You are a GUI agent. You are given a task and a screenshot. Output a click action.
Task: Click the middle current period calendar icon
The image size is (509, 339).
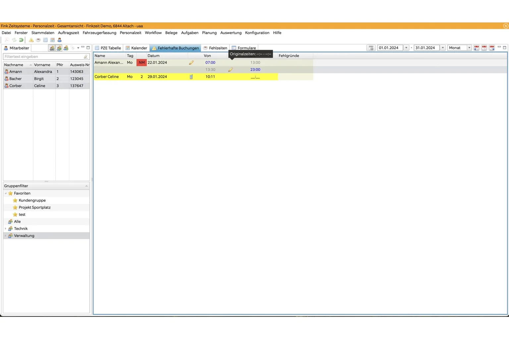click(x=484, y=48)
